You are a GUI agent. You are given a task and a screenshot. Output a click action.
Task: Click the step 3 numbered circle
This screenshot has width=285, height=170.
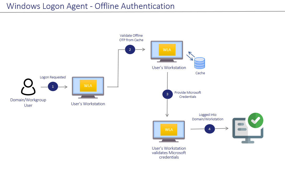point(168,94)
